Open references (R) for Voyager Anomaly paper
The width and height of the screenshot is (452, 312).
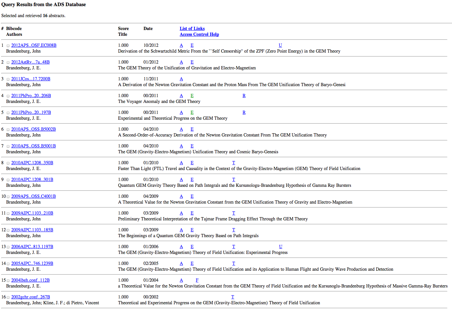(244, 96)
